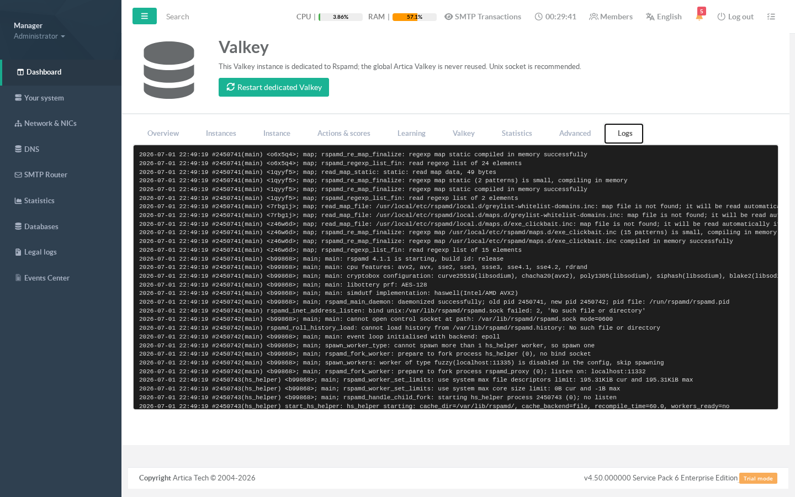Switch to the Instances tab
The image size is (795, 497).
[x=221, y=133]
